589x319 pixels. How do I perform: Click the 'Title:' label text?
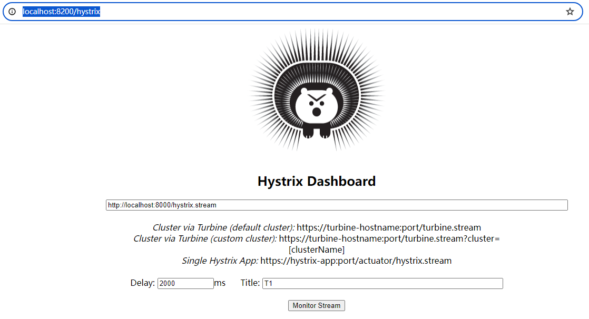(x=250, y=283)
